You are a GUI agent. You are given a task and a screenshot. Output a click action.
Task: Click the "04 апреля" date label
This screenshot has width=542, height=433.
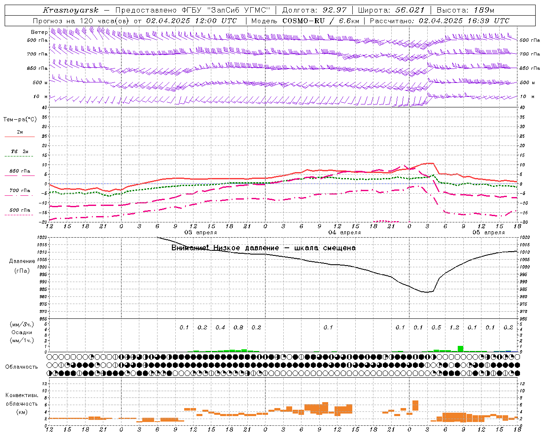pos(345,233)
